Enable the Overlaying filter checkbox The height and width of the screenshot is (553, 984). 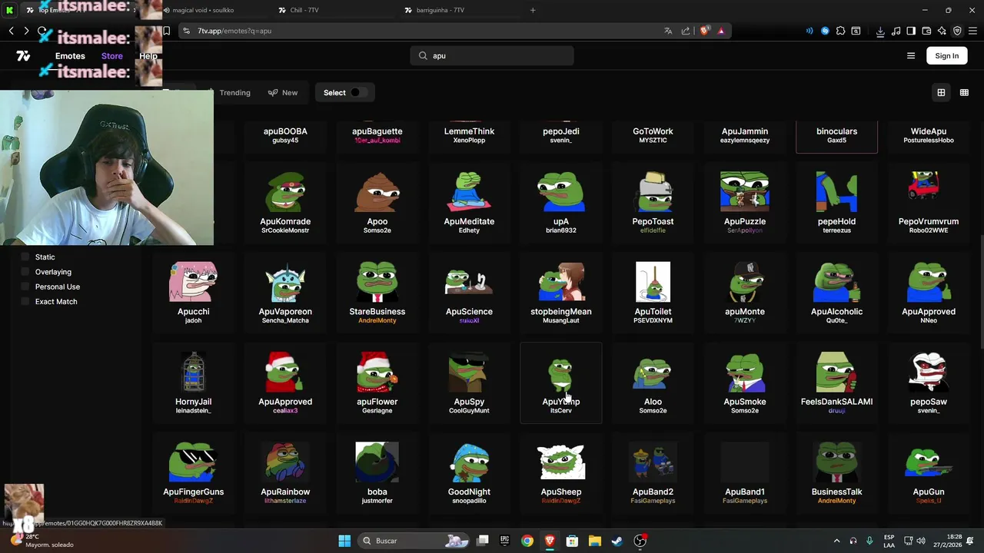pyautogui.click(x=25, y=272)
